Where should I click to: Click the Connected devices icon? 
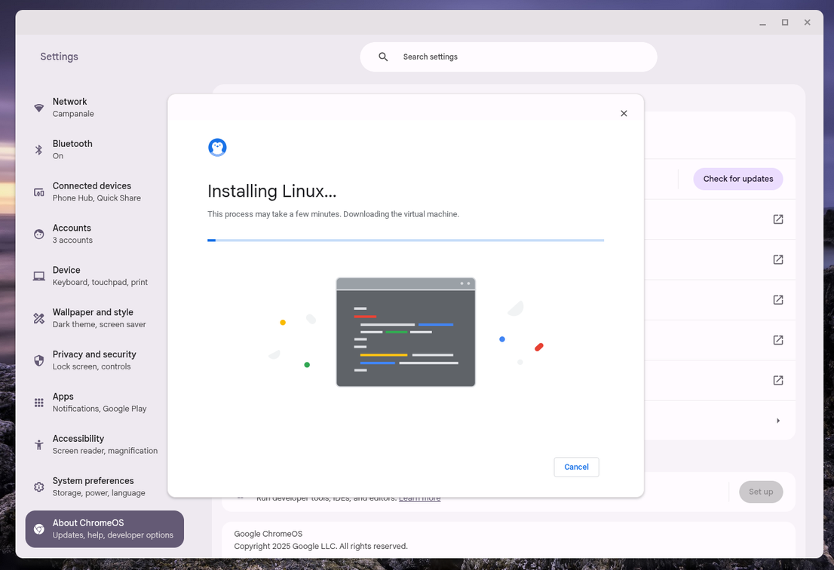pos(38,192)
